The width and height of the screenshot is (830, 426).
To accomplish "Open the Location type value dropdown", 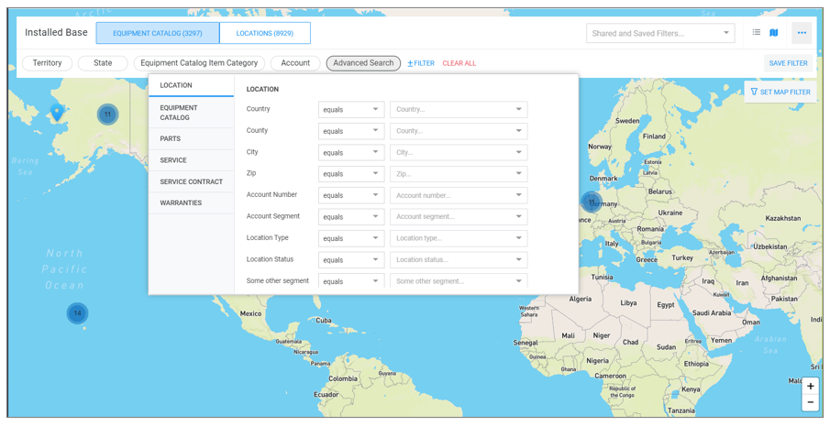I will (x=459, y=238).
